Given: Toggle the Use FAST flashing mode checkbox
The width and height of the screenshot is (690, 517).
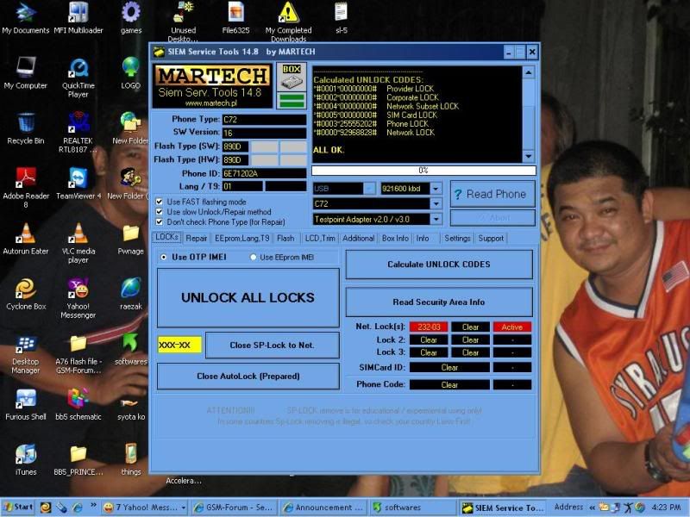Looking at the screenshot, I should pyautogui.click(x=160, y=202).
